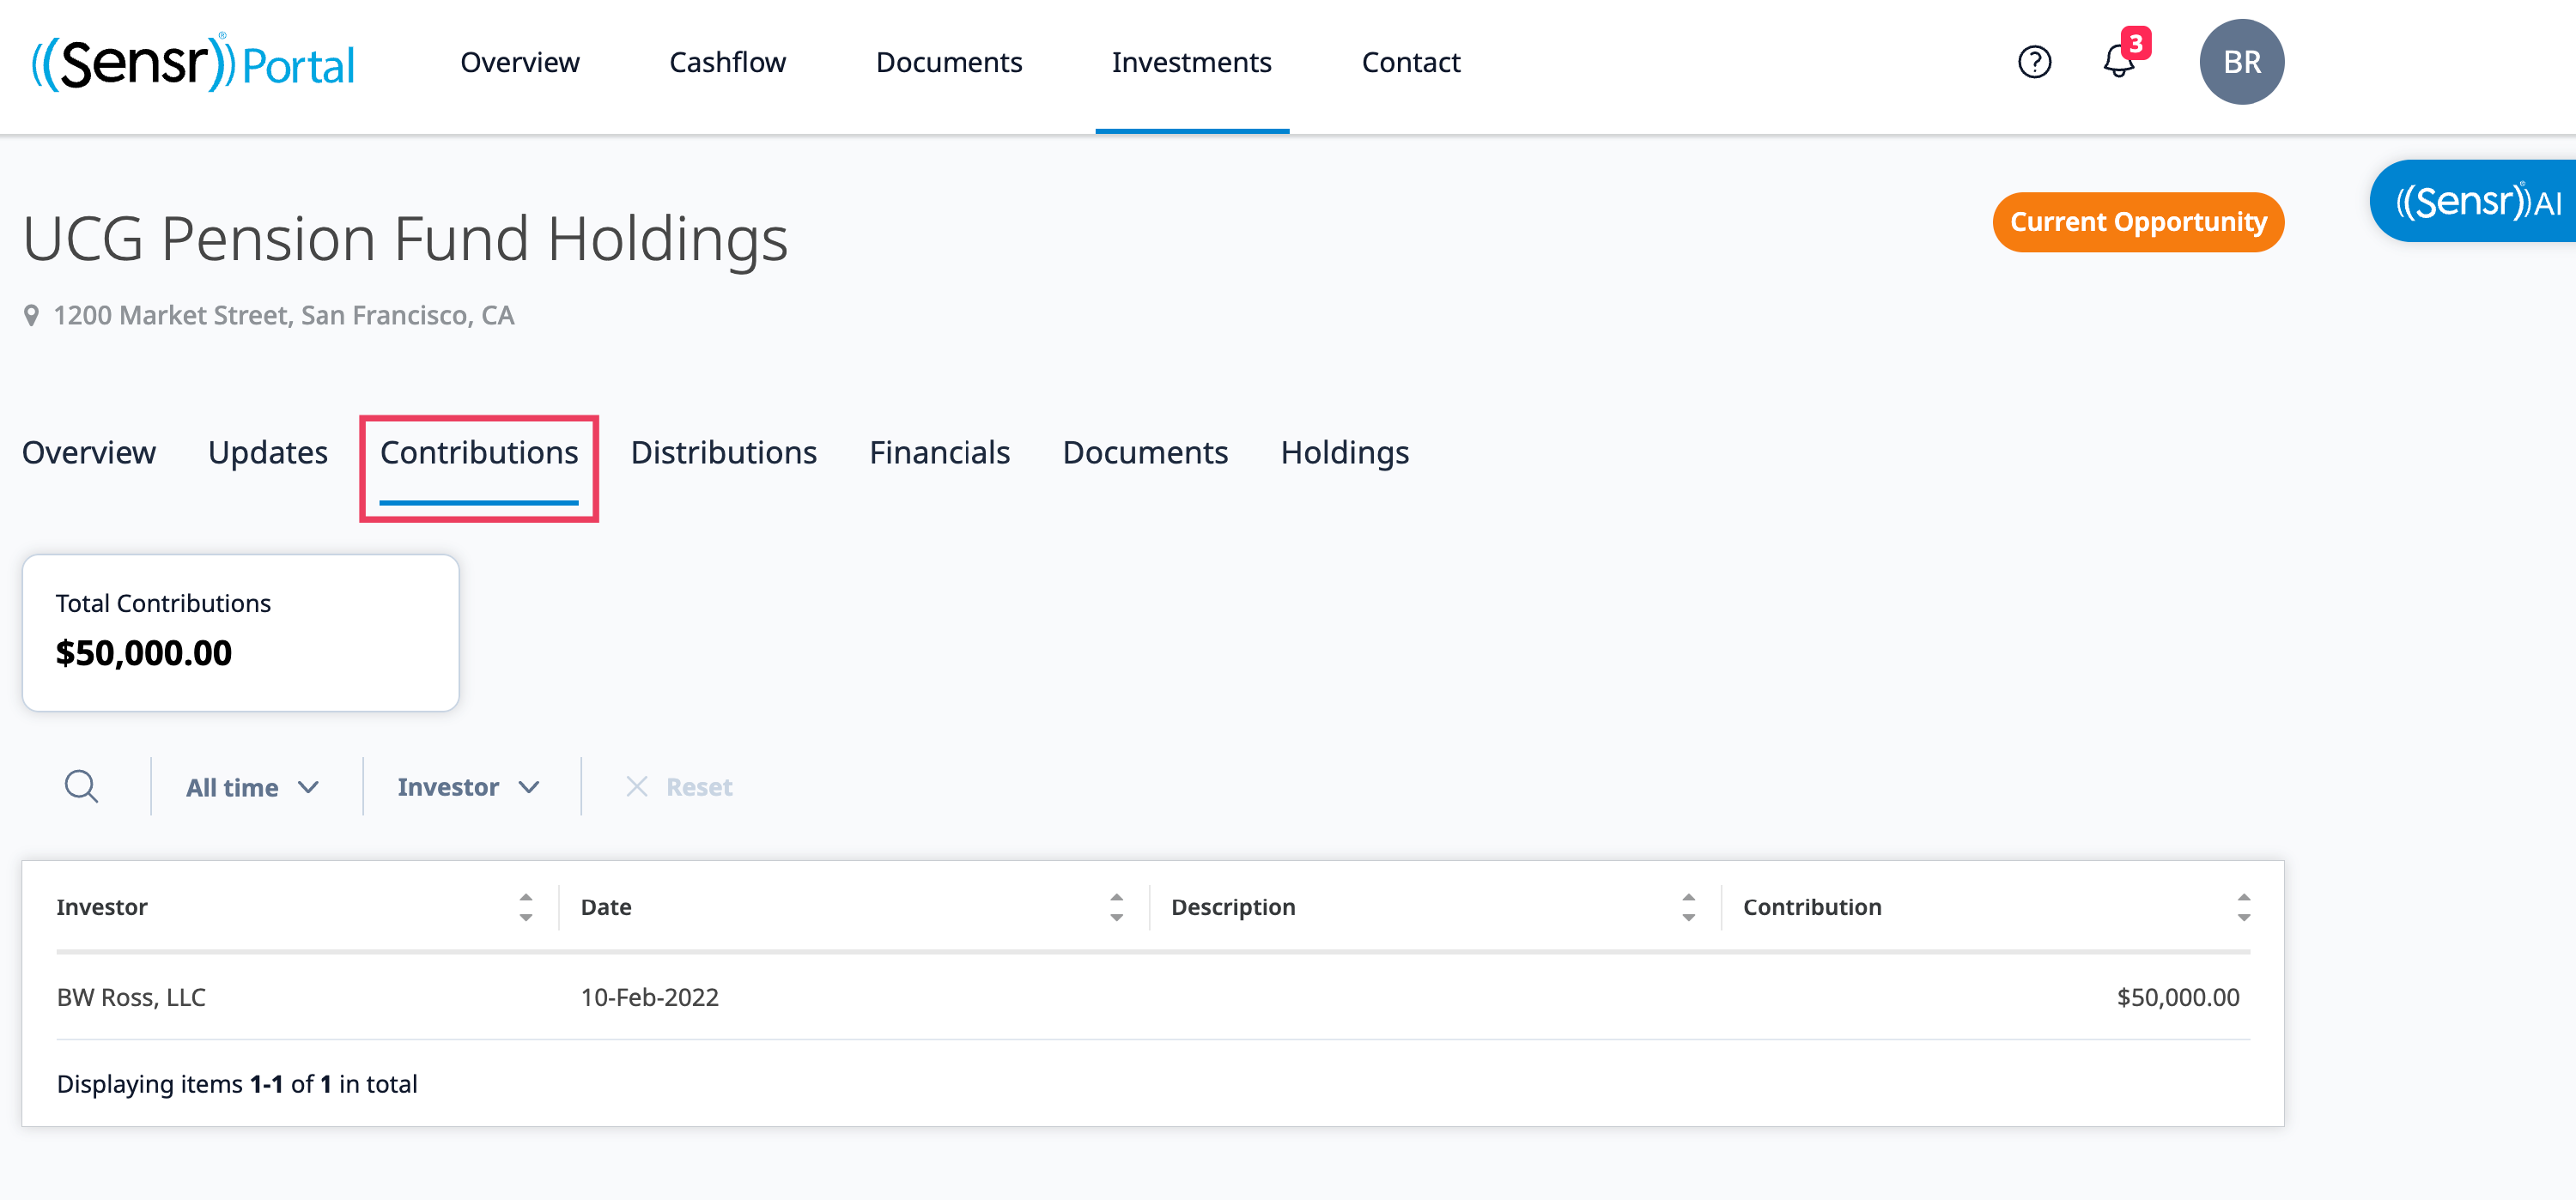Click the search magnifier icon
Image resolution: width=2576 pixels, height=1200 pixels.
pyautogui.click(x=81, y=787)
